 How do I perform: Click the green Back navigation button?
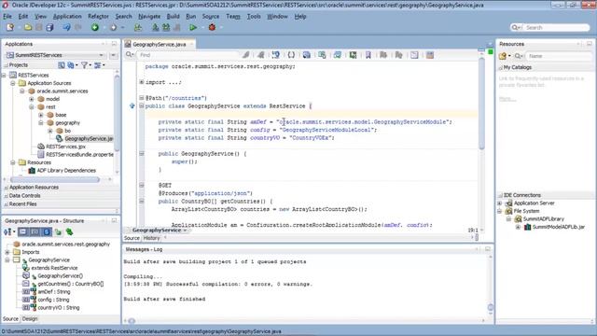[95, 27]
